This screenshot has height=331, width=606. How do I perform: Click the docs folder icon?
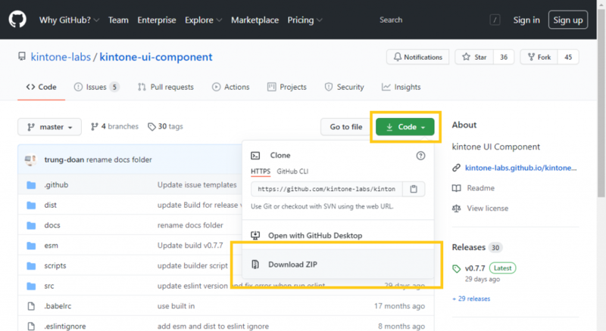(31, 225)
